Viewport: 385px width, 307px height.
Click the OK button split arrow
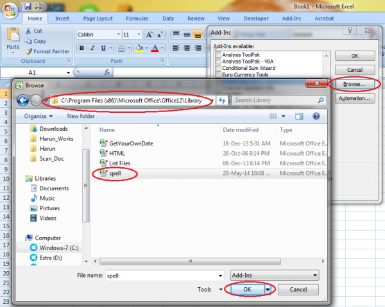[x=268, y=290]
